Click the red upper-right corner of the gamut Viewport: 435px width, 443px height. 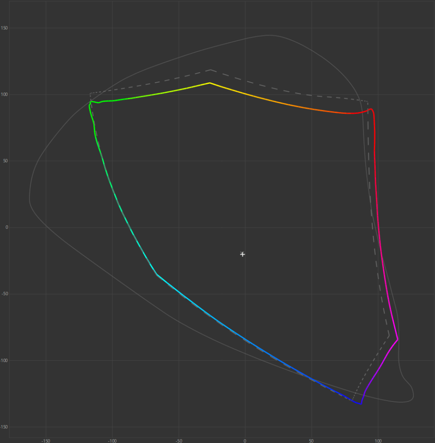(x=371, y=109)
